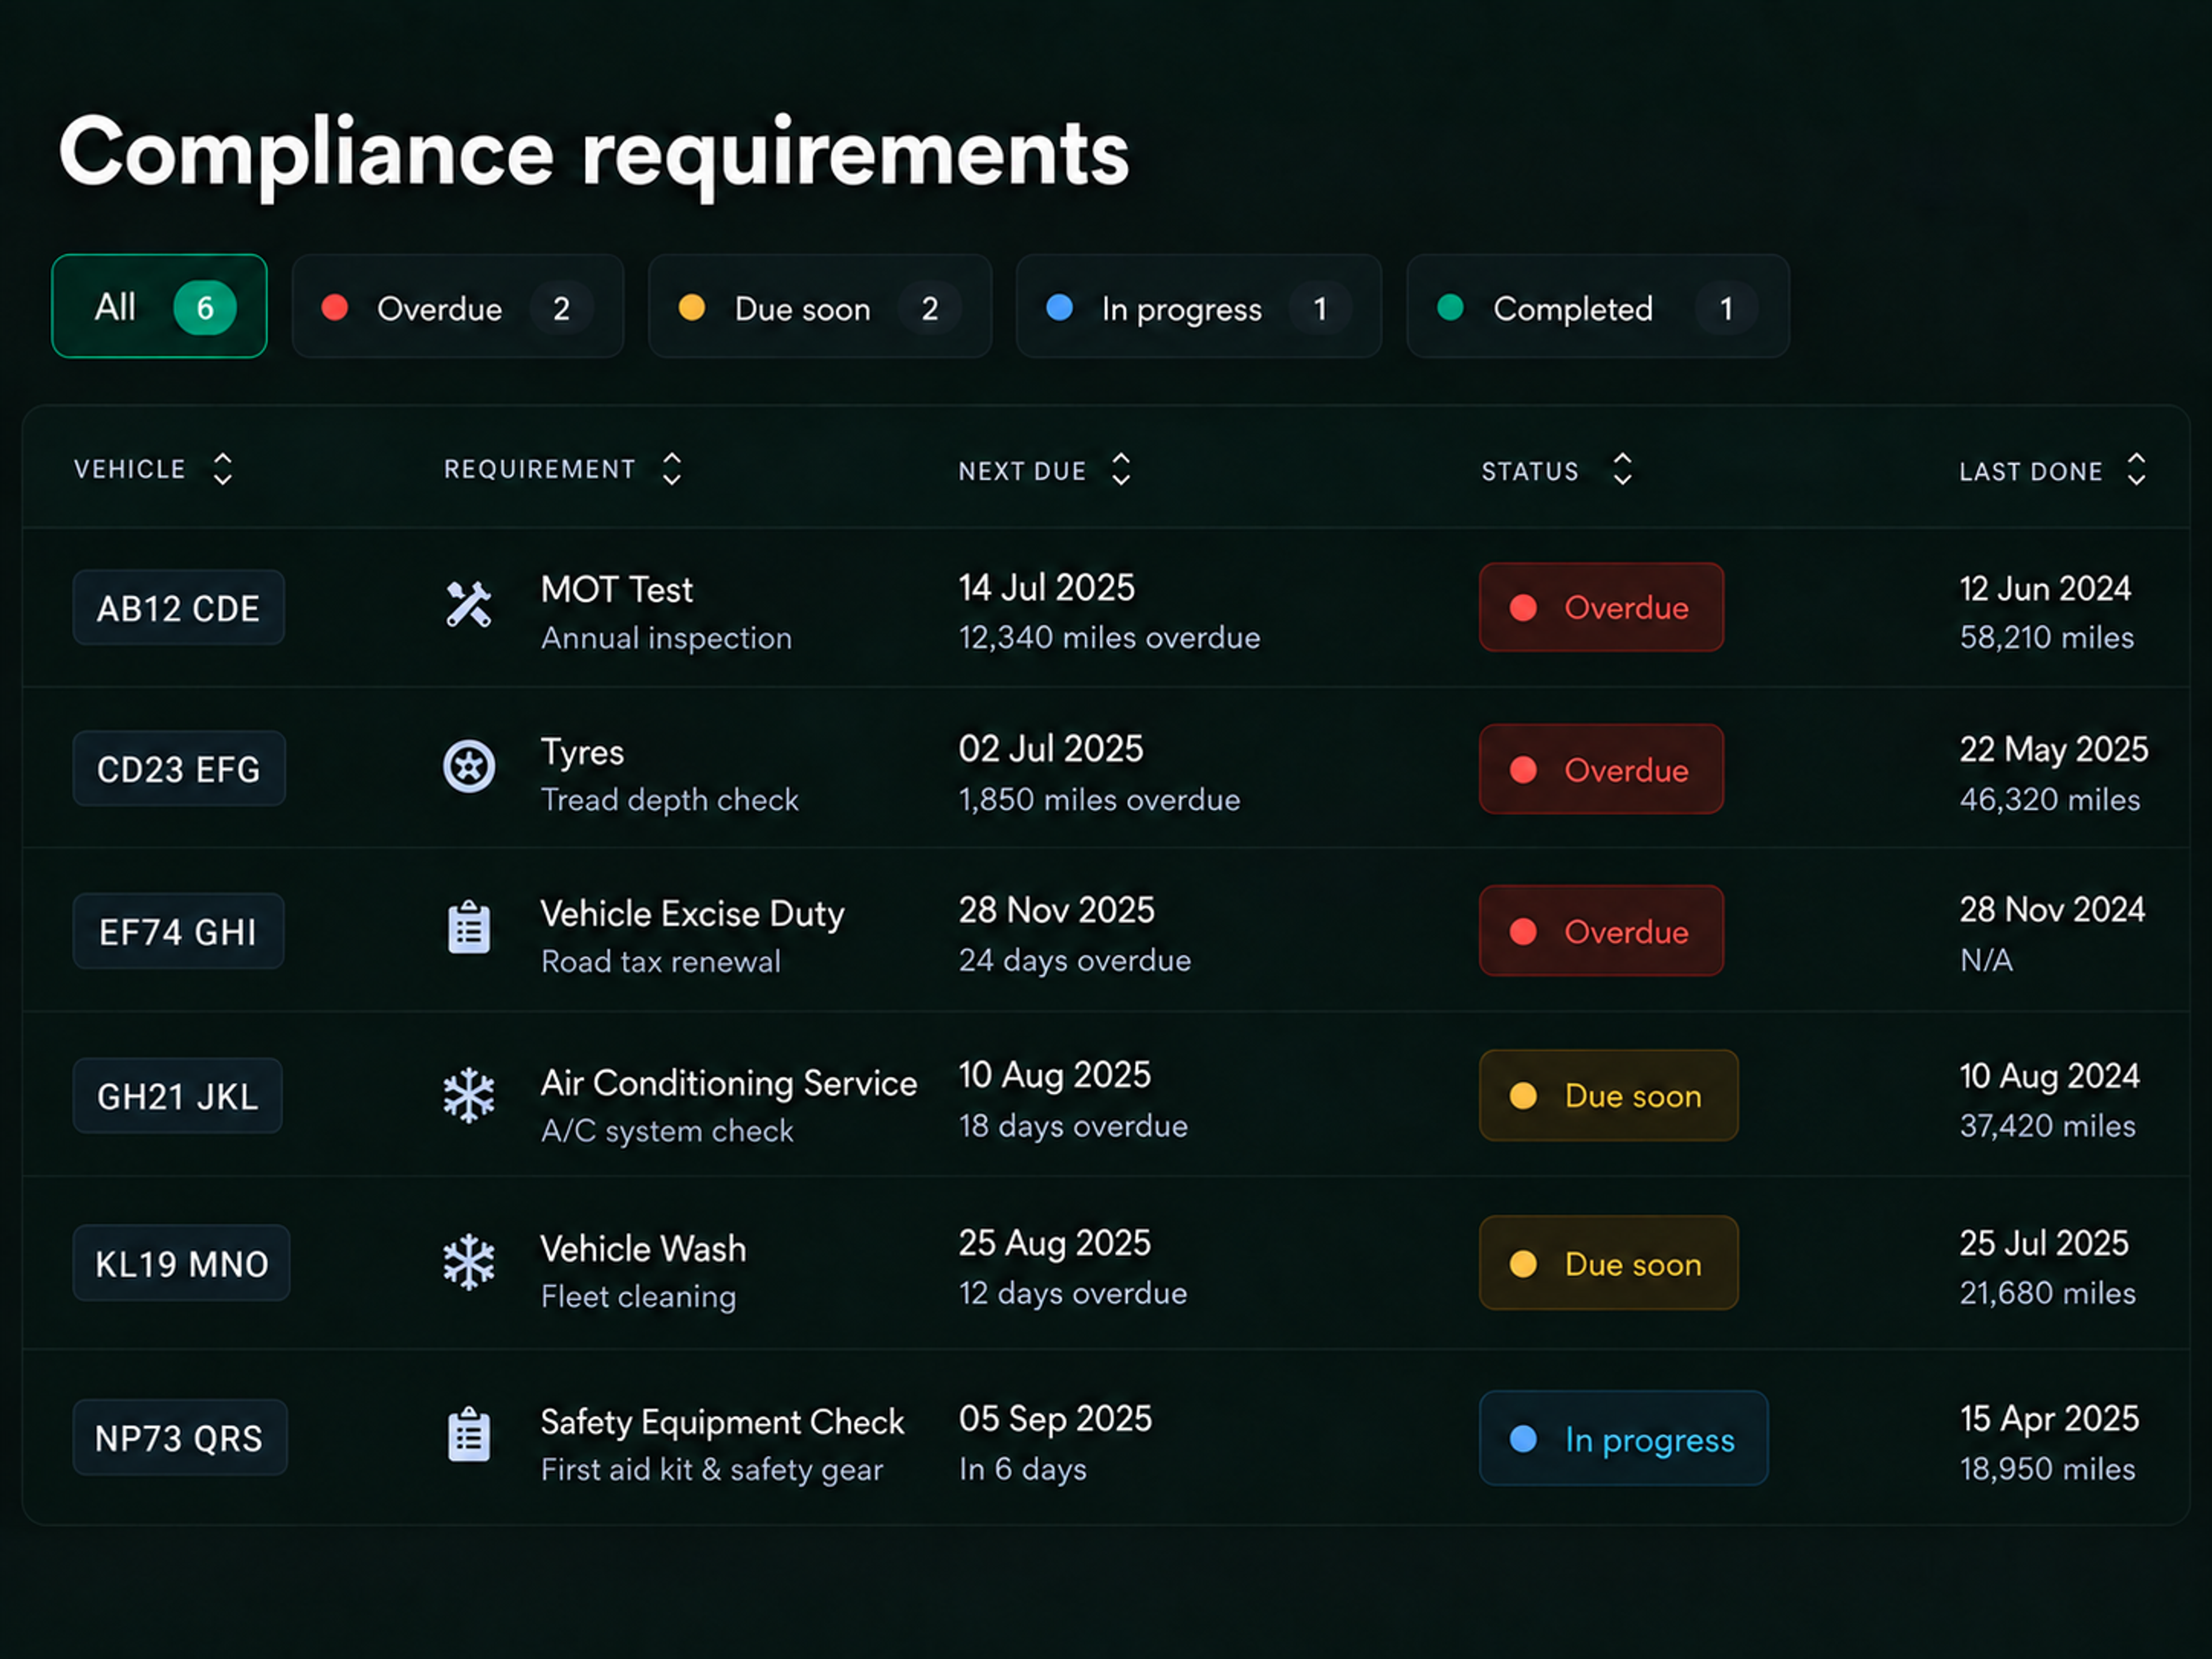This screenshot has width=2212, height=1659.
Task: Click the 14 Jul 2025 due date
Action: pos(1046,588)
